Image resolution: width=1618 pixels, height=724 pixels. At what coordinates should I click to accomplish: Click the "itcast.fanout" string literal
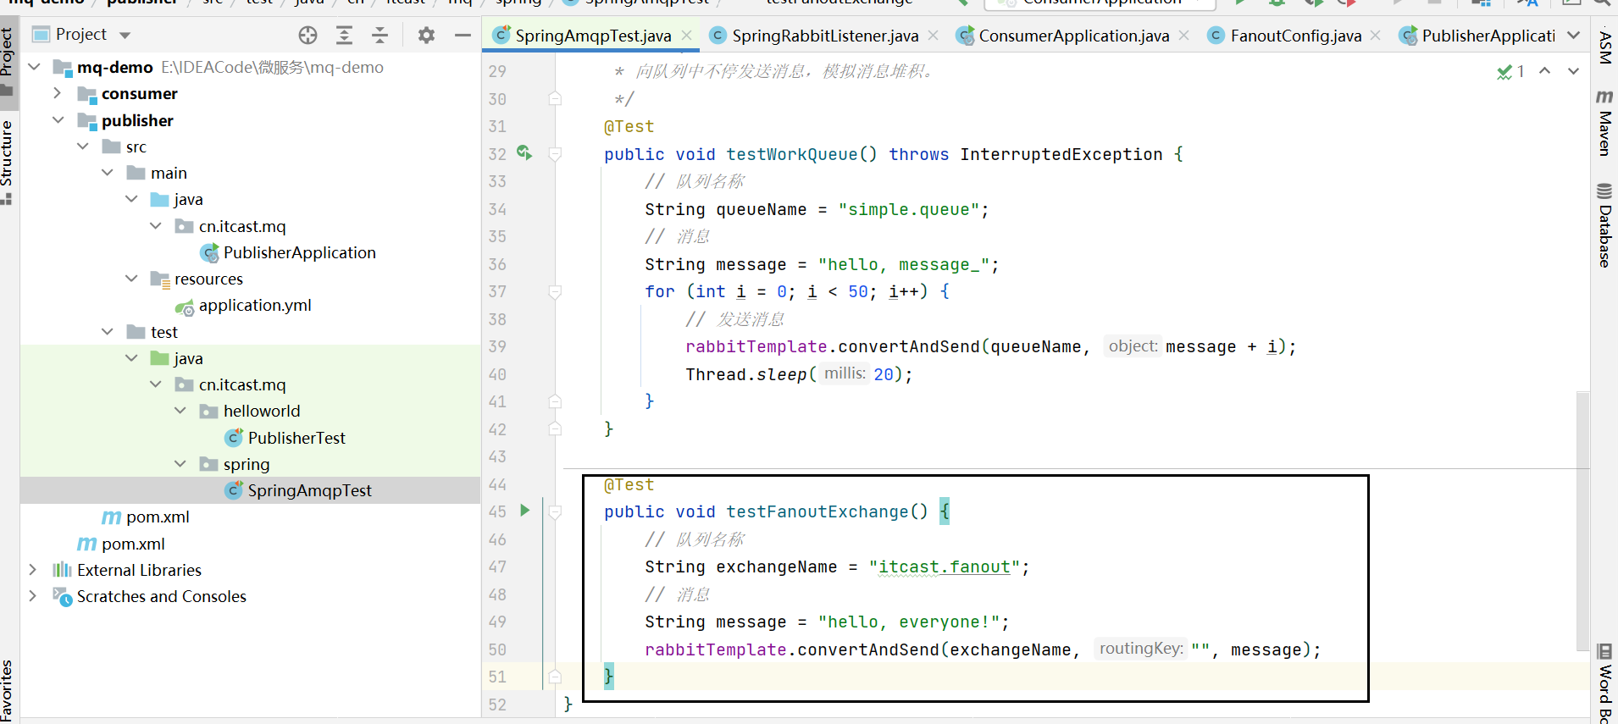(x=945, y=566)
